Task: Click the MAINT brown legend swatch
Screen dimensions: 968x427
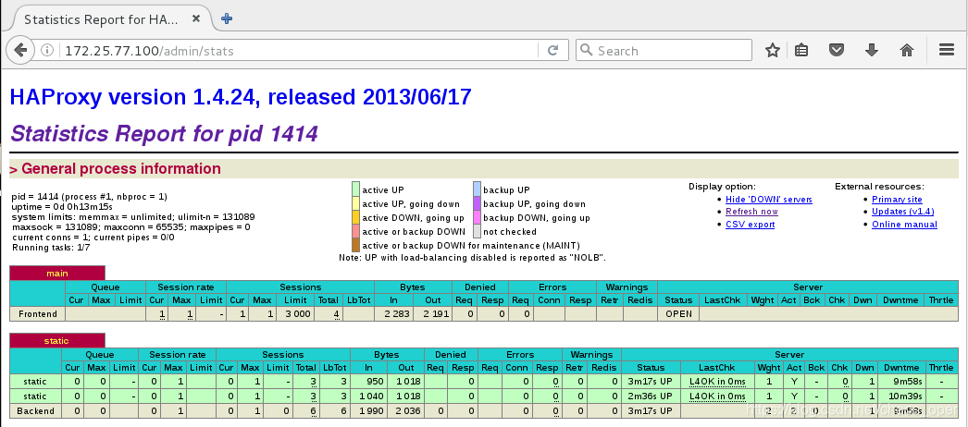Action: click(355, 245)
